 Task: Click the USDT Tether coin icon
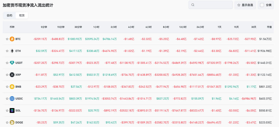(12, 63)
